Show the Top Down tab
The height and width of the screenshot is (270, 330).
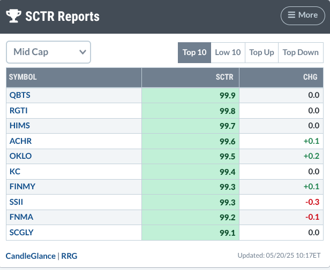pos(300,52)
